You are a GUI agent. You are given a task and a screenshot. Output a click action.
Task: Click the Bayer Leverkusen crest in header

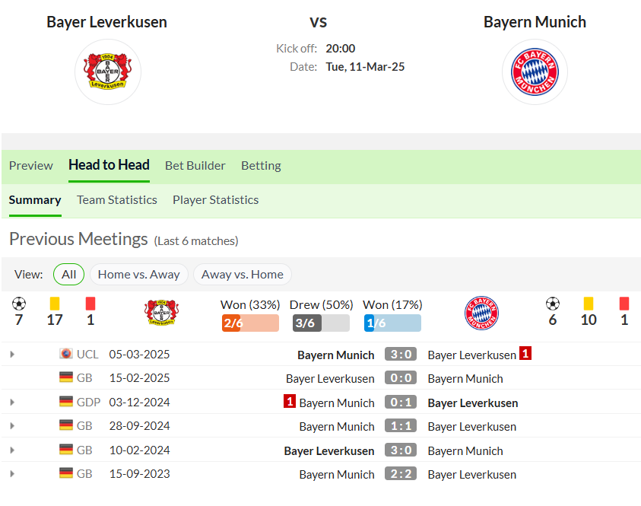[x=107, y=72]
